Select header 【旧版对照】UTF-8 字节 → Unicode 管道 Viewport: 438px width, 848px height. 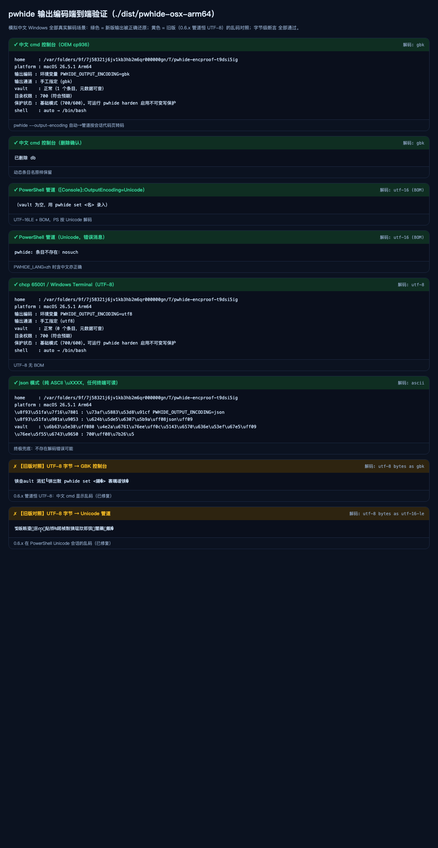[x=65, y=513]
